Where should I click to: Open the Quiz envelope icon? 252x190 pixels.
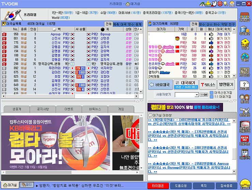coord(232,4)
